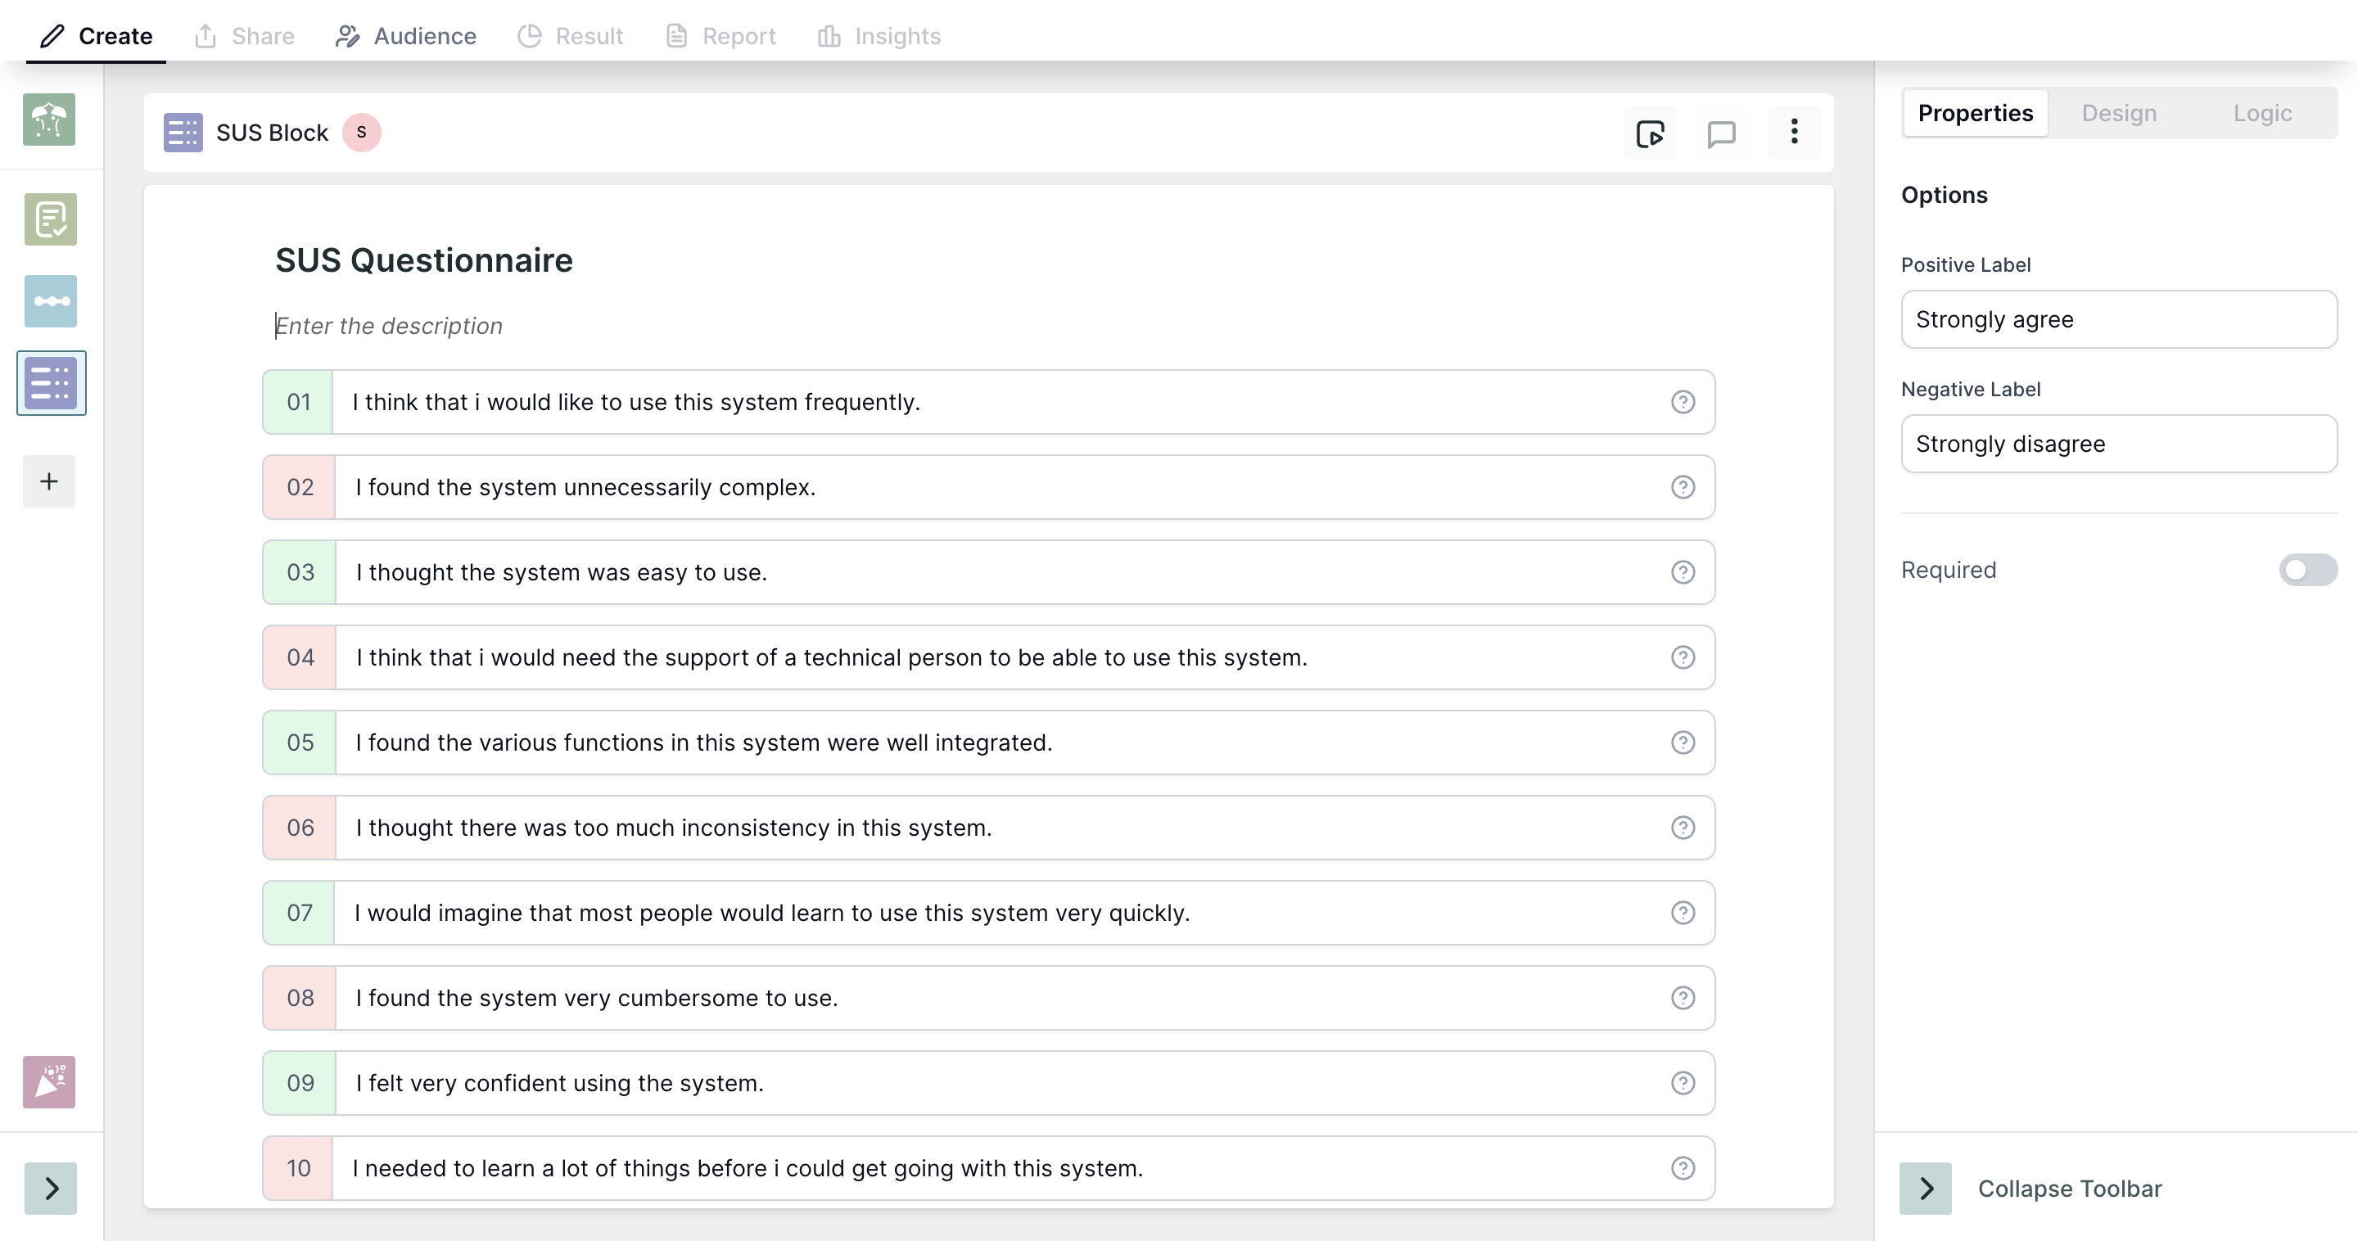Click the green 05 number badge
Viewport: 2358px width, 1241px height.
click(300, 742)
